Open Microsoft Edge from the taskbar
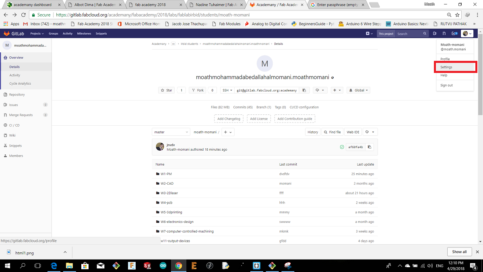483x272 pixels. point(54,266)
